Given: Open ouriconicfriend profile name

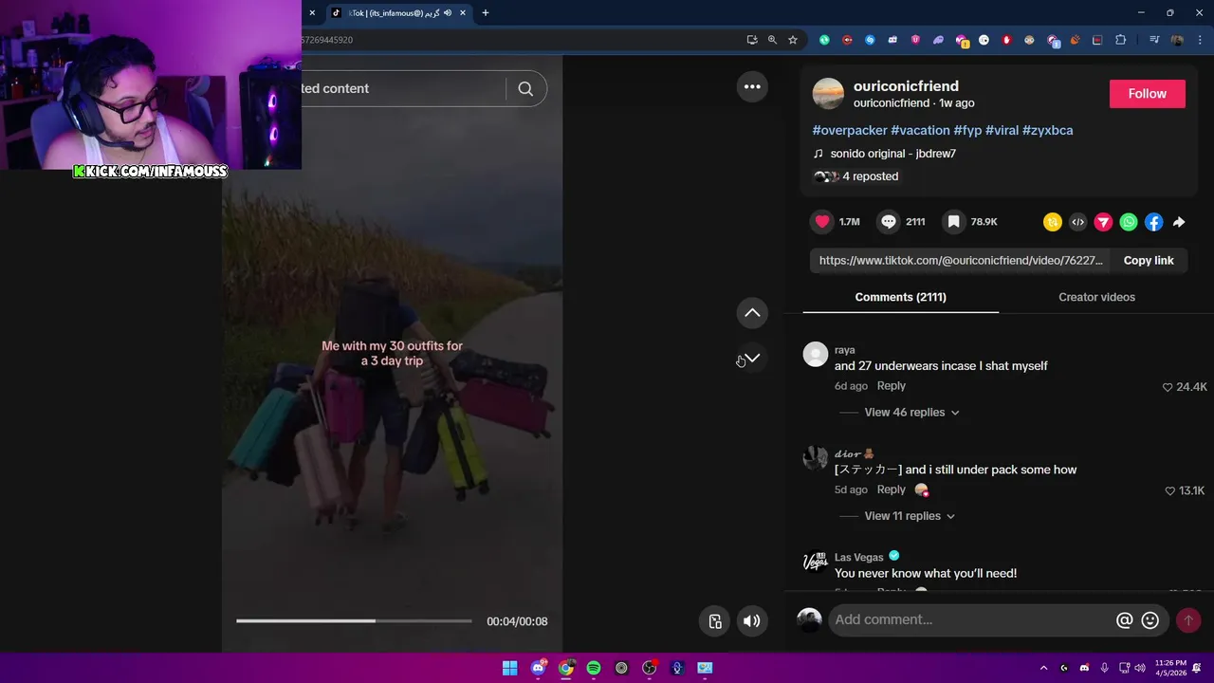Looking at the screenshot, I should tap(906, 86).
